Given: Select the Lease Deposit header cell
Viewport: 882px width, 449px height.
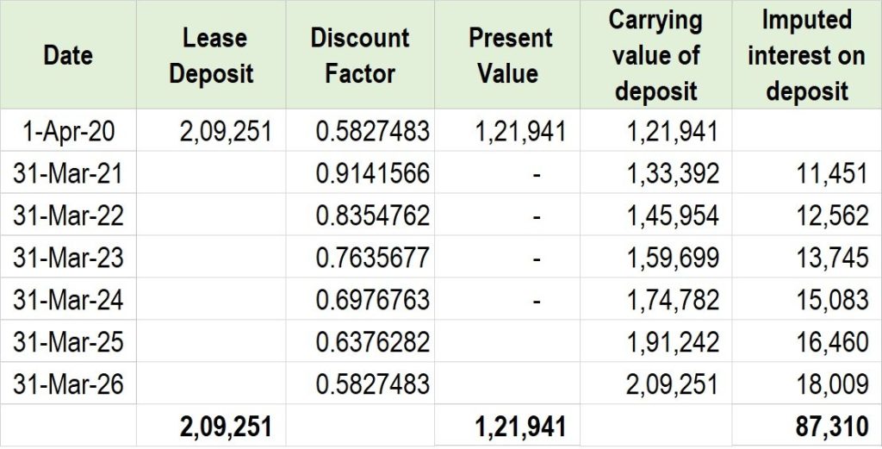Looking at the screenshot, I should click(x=211, y=55).
